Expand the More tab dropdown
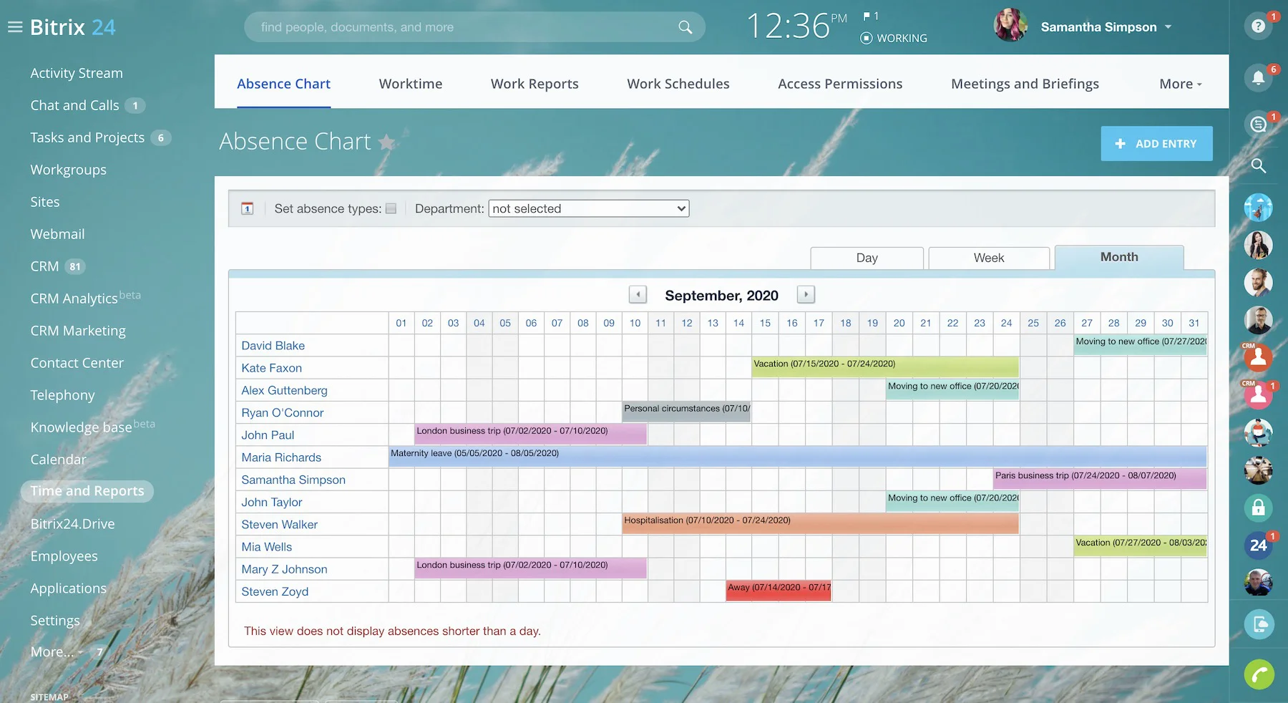 click(x=1180, y=84)
